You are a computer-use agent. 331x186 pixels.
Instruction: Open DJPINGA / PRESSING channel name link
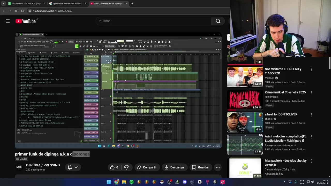43,165
